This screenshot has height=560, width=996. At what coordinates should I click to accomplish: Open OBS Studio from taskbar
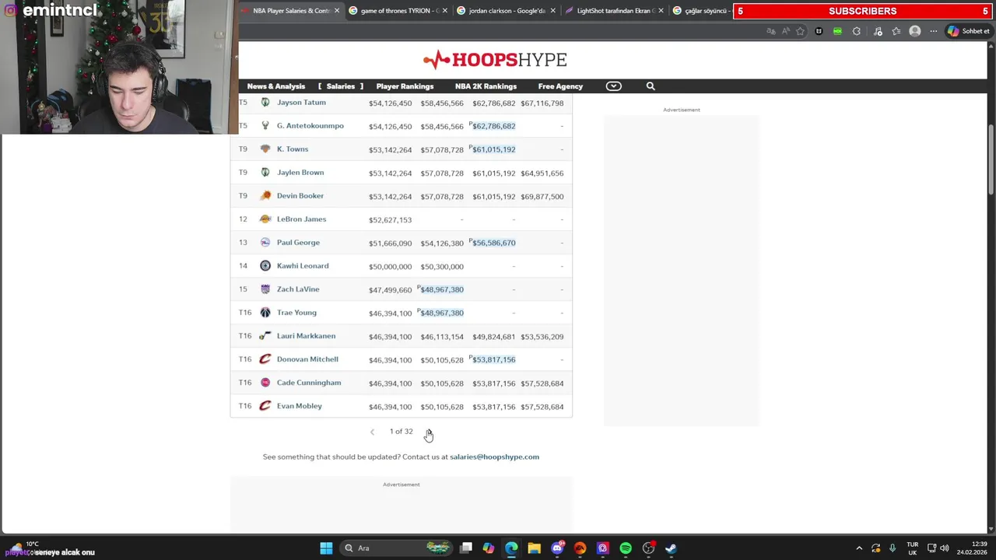[648, 548]
